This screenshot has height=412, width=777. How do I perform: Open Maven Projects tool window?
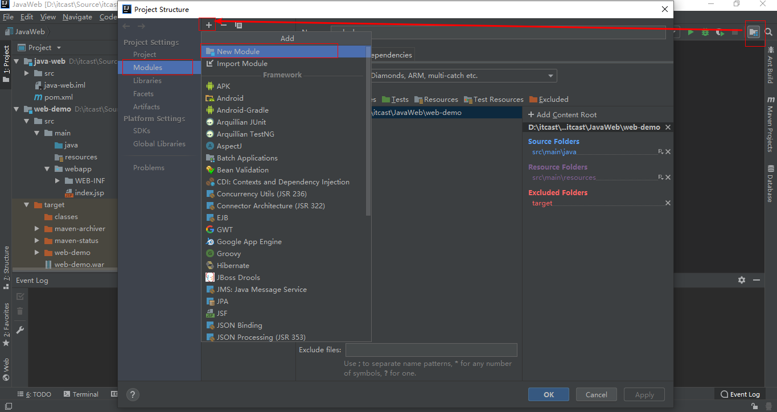(771, 124)
